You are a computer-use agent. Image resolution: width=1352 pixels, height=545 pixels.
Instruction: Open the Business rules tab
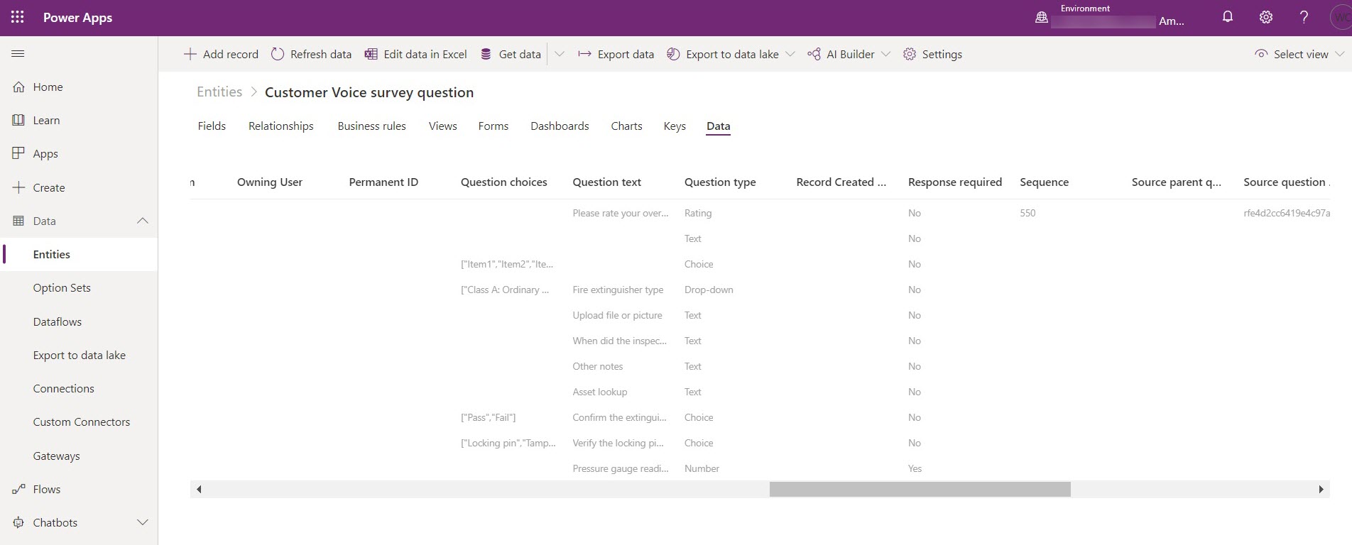click(x=371, y=126)
